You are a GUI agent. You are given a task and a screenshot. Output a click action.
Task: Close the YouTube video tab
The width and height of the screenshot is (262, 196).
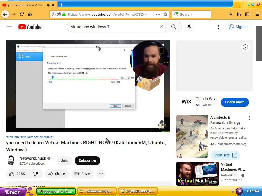point(53,5)
